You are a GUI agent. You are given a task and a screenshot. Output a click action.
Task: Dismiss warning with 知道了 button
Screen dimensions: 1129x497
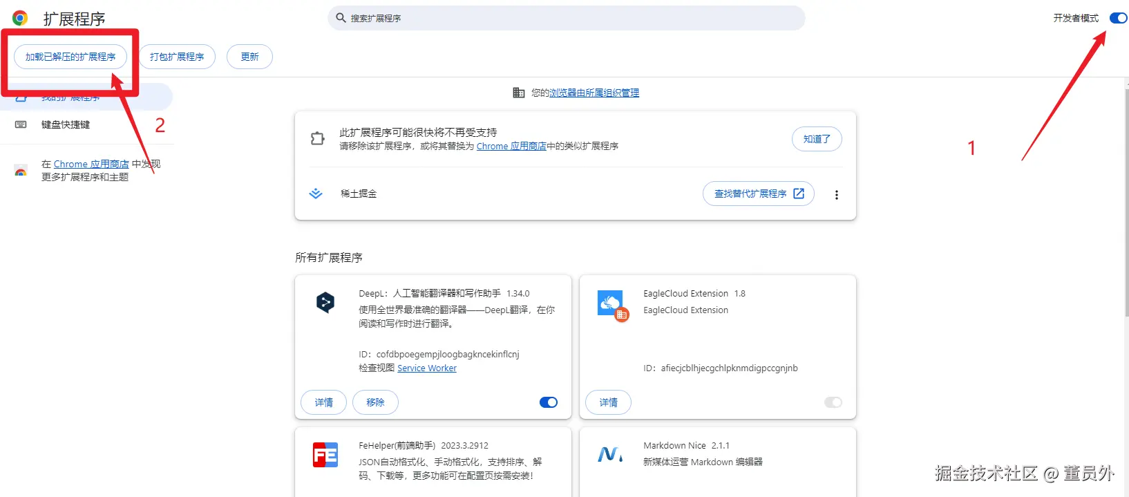coord(817,139)
